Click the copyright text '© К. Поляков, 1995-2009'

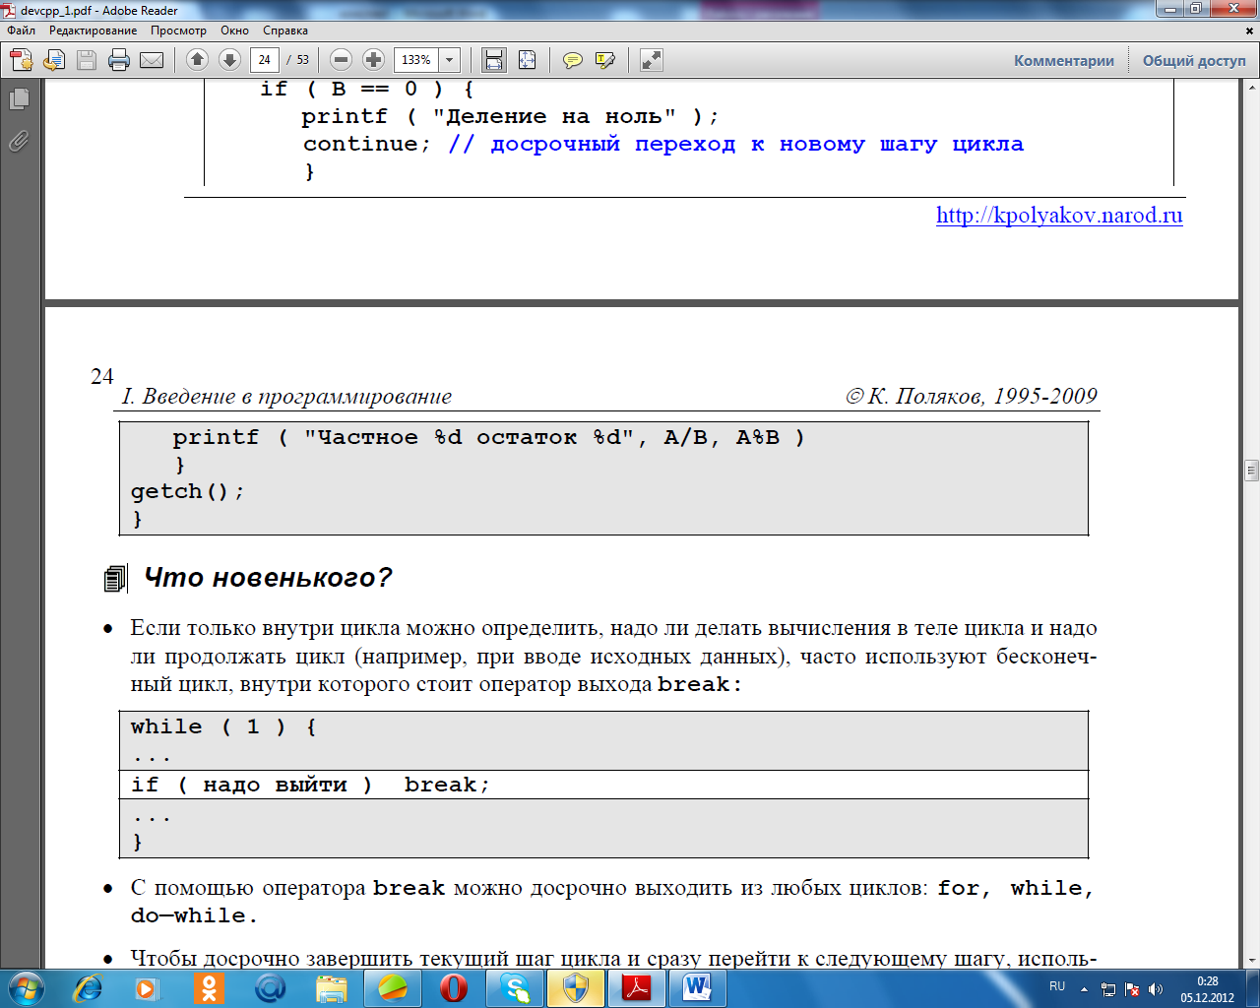coord(971,397)
